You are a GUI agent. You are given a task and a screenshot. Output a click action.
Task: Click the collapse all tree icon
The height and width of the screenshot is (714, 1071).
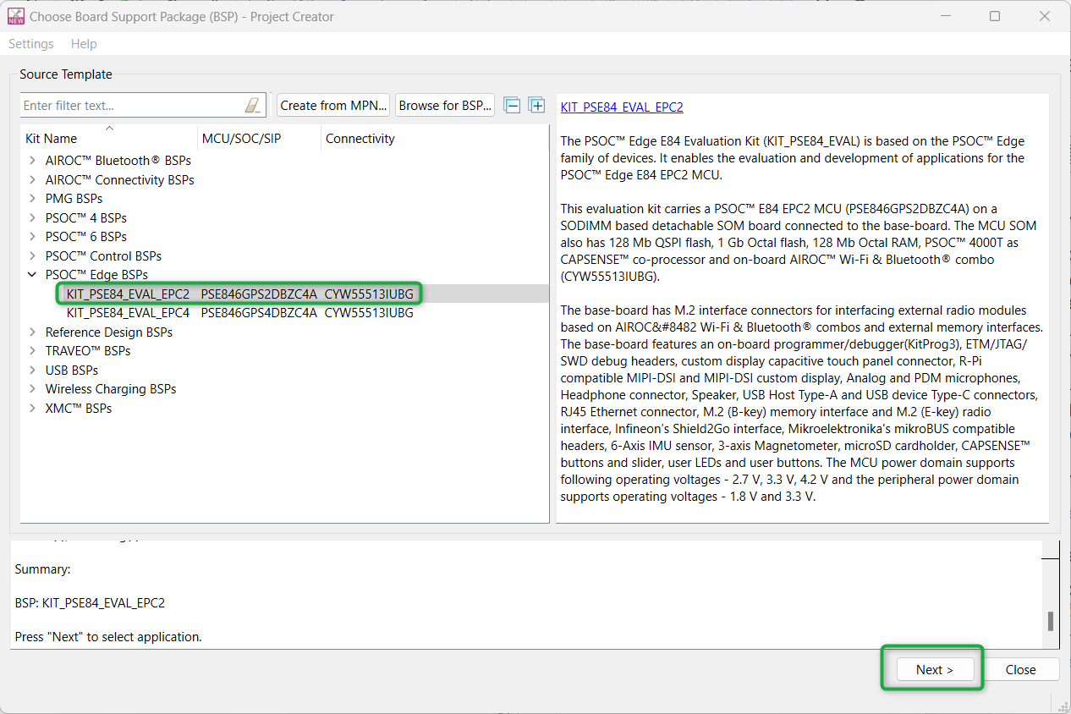pyautogui.click(x=512, y=105)
